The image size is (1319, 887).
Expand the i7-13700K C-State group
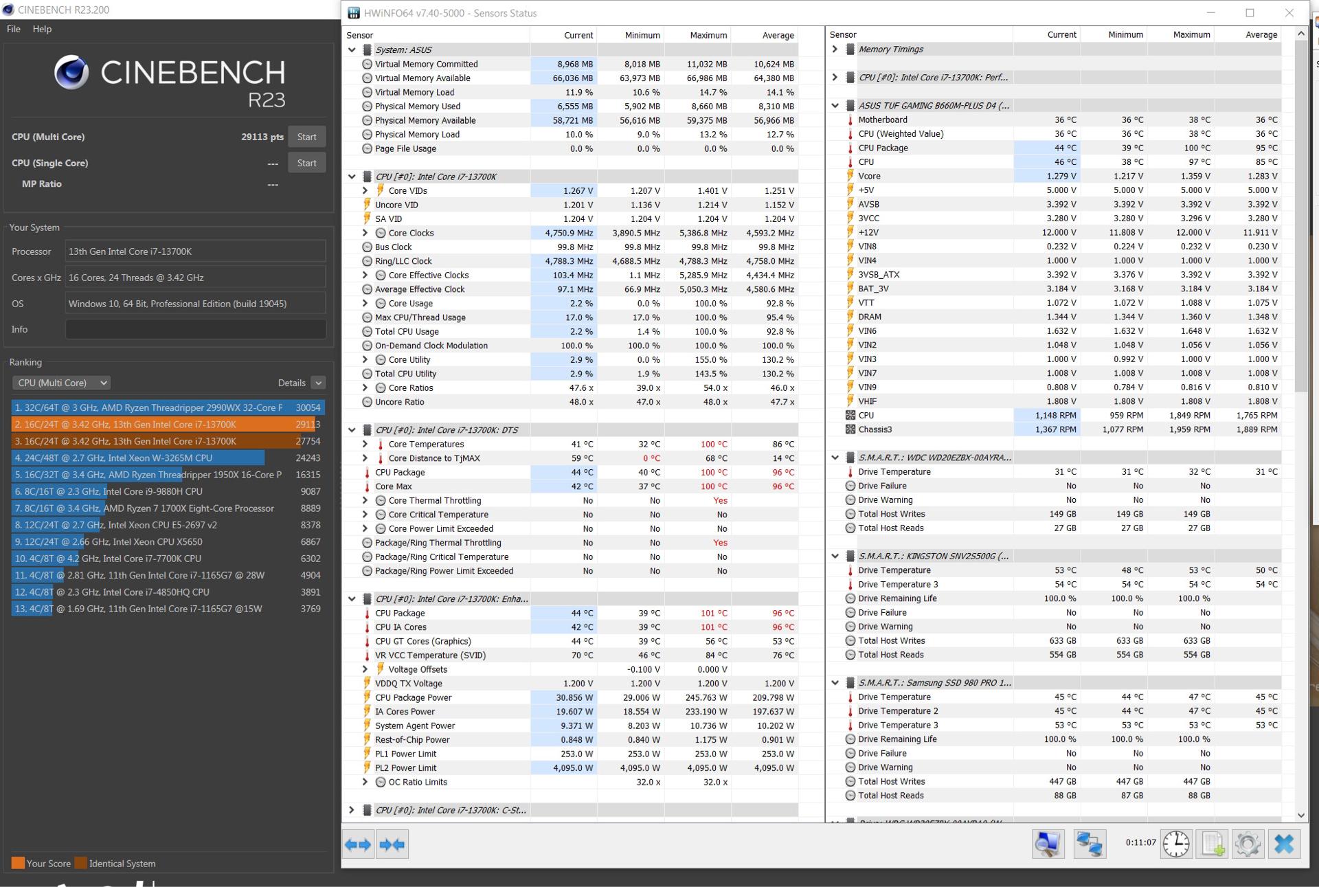352,810
